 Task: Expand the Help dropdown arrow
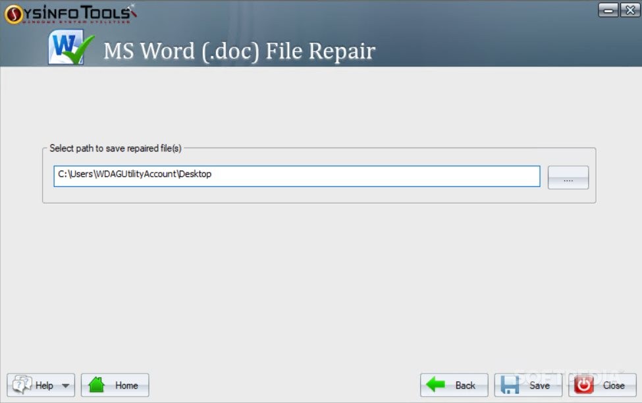point(65,385)
